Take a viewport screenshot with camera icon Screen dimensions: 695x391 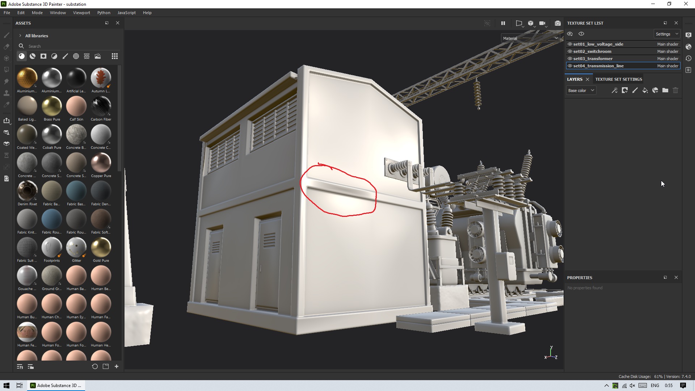[x=558, y=23]
